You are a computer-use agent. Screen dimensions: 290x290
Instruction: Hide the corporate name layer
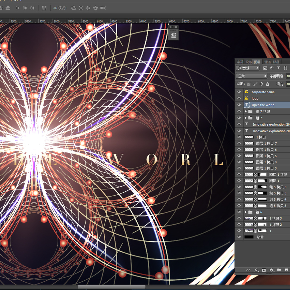239,92
